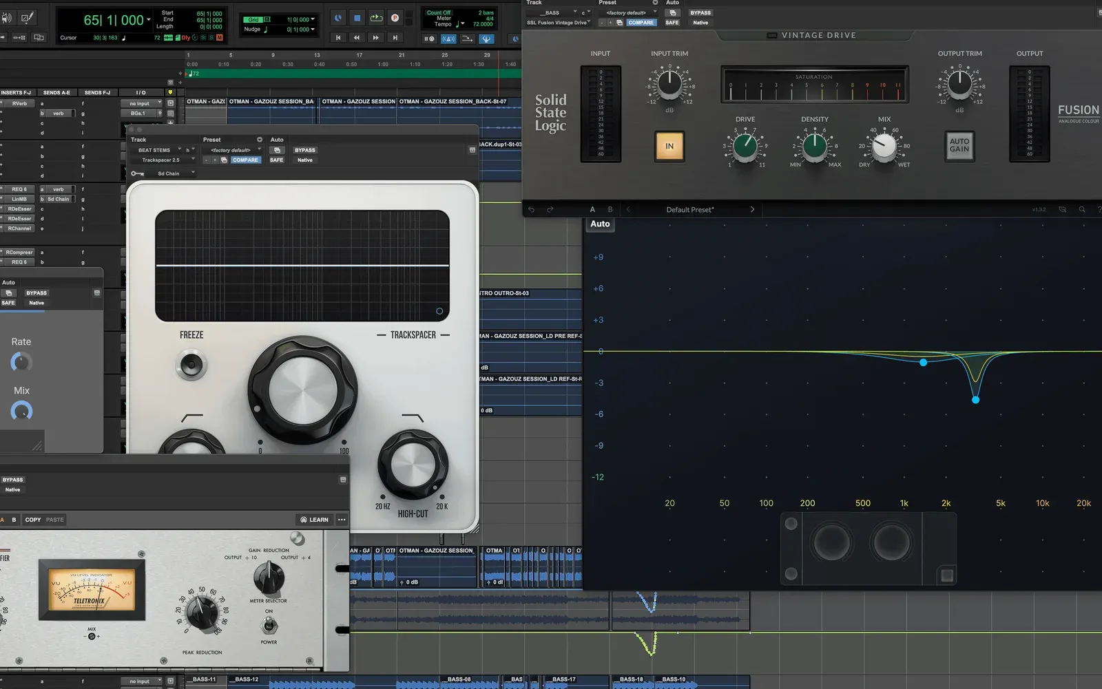Click the speaker Scrubber tool icon
Viewport: 1102px width, 689px height.
[x=6, y=18]
